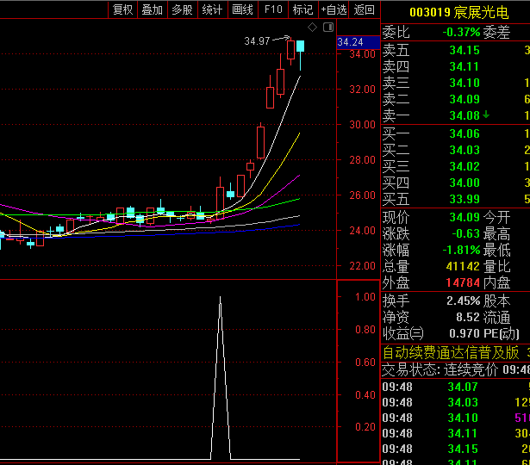Click 换手 value 2.45%

464,301
